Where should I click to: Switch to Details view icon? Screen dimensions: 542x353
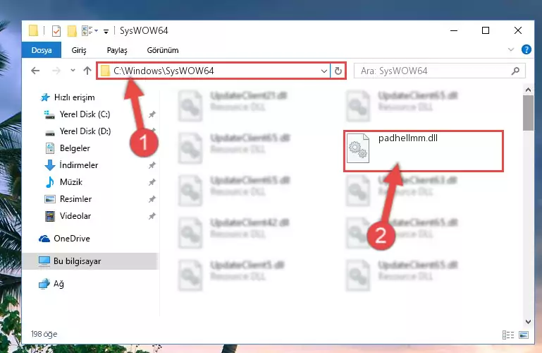tap(507, 335)
